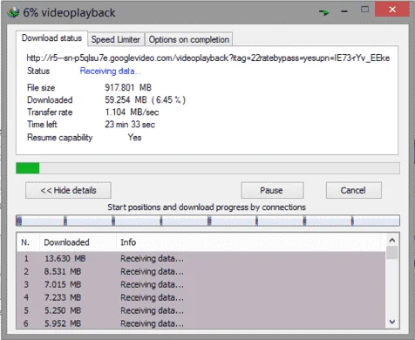The width and height of the screenshot is (415, 340).
Task: Click the Hide details button
Action: point(68,190)
